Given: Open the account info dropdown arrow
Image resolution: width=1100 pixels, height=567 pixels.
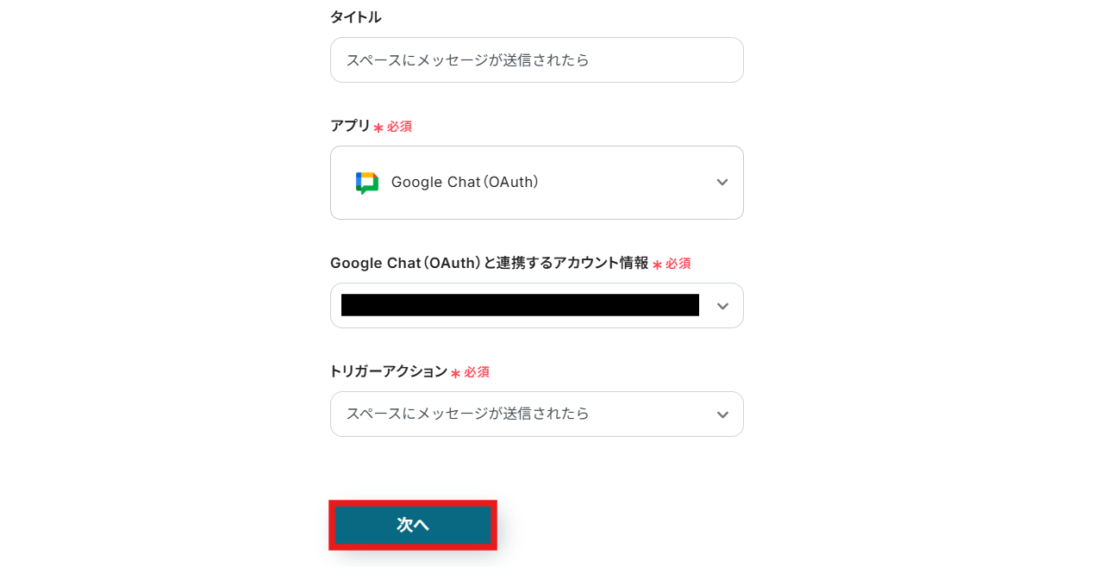Looking at the screenshot, I should tap(722, 306).
